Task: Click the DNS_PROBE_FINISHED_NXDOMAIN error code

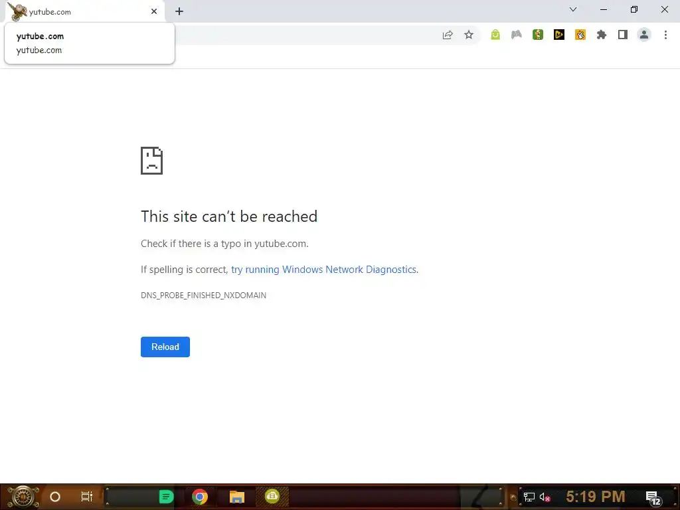Action: (x=203, y=296)
